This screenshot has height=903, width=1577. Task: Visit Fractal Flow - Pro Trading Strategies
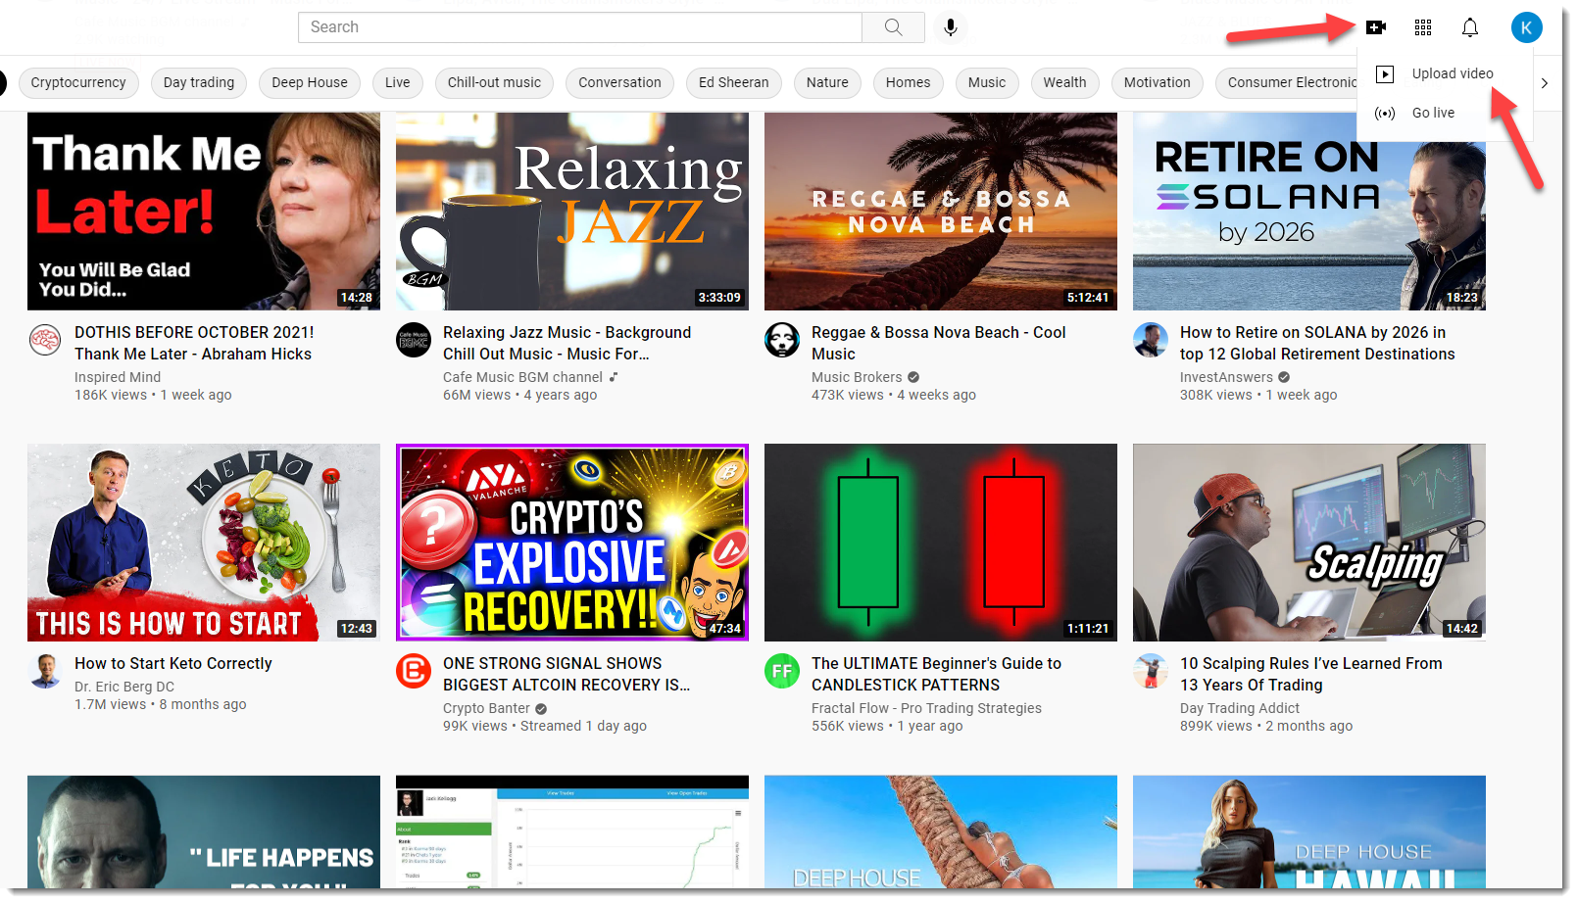tap(926, 708)
